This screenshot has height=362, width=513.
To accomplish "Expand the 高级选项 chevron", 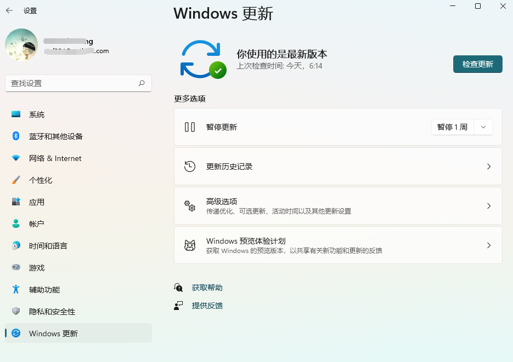I will [x=489, y=206].
